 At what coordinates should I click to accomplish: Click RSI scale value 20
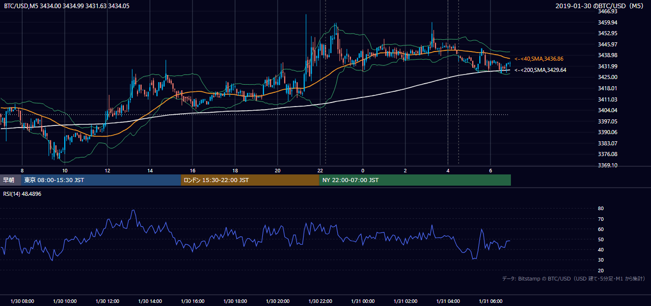click(601, 270)
